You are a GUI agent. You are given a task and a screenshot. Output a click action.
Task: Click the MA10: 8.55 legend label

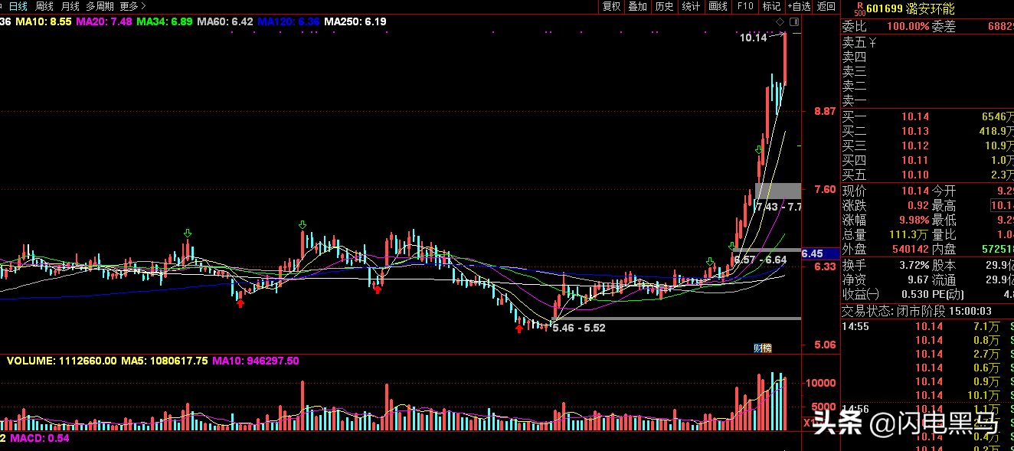44,21
